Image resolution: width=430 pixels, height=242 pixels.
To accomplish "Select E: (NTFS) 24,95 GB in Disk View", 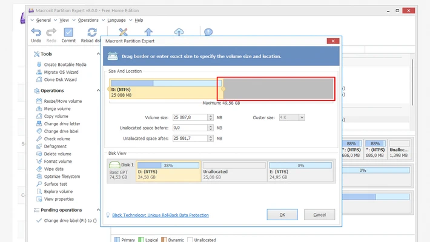I will click(300, 171).
